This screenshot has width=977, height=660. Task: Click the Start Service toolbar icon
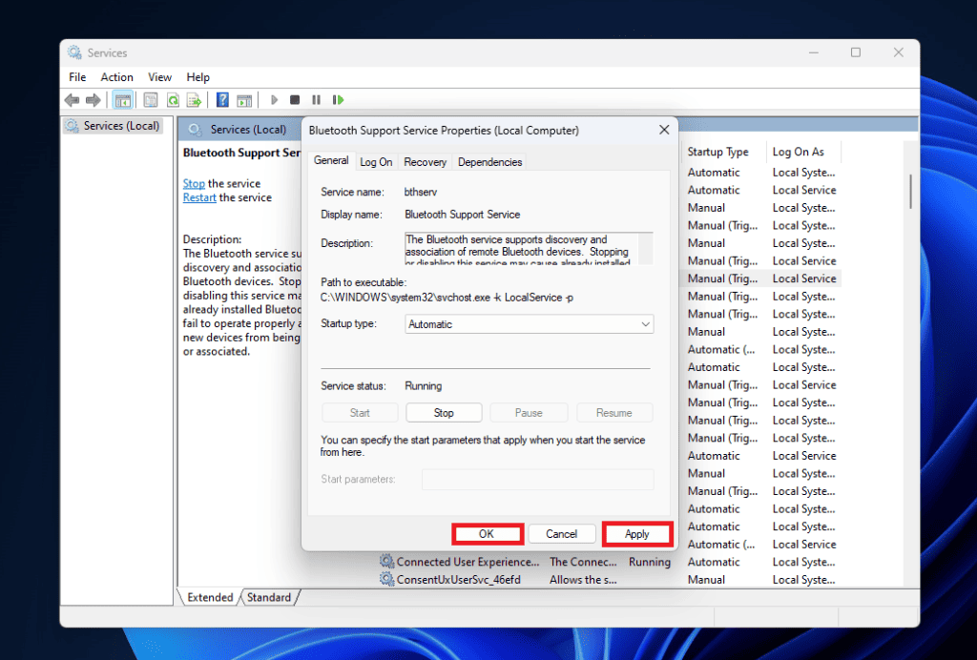pos(274,99)
